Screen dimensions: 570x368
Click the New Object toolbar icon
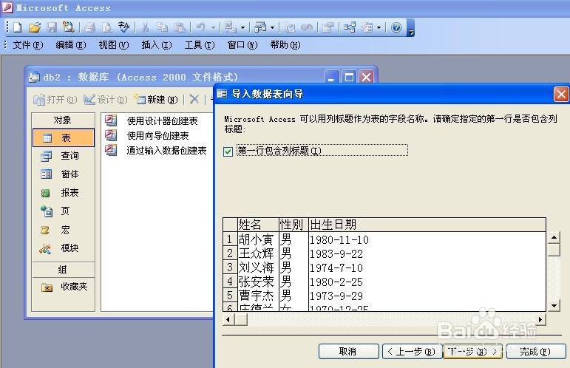click(367, 27)
